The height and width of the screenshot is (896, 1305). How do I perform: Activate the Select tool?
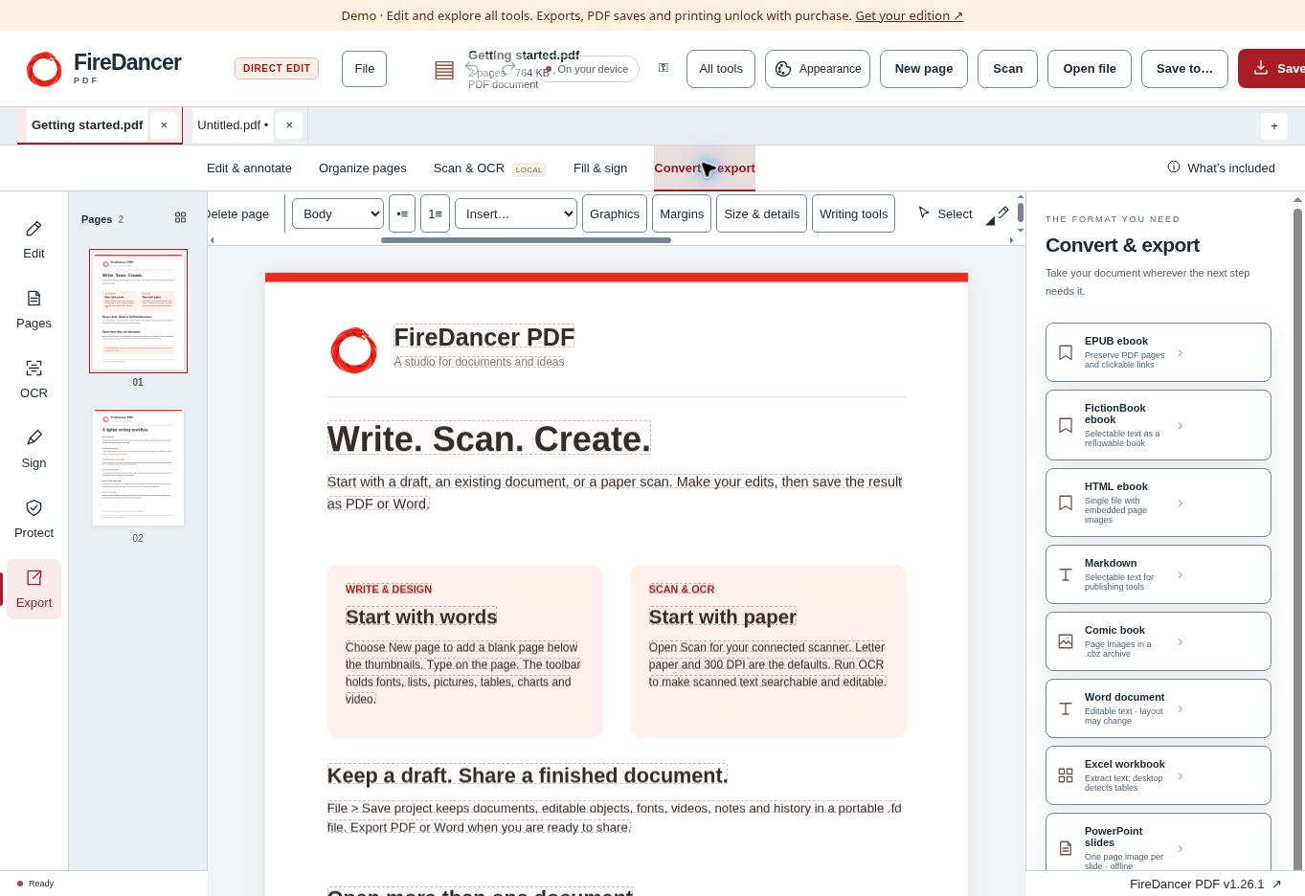click(945, 213)
